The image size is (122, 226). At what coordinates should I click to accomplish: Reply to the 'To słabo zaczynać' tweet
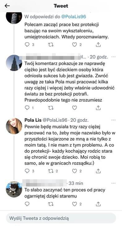pyautogui.click(x=27, y=204)
